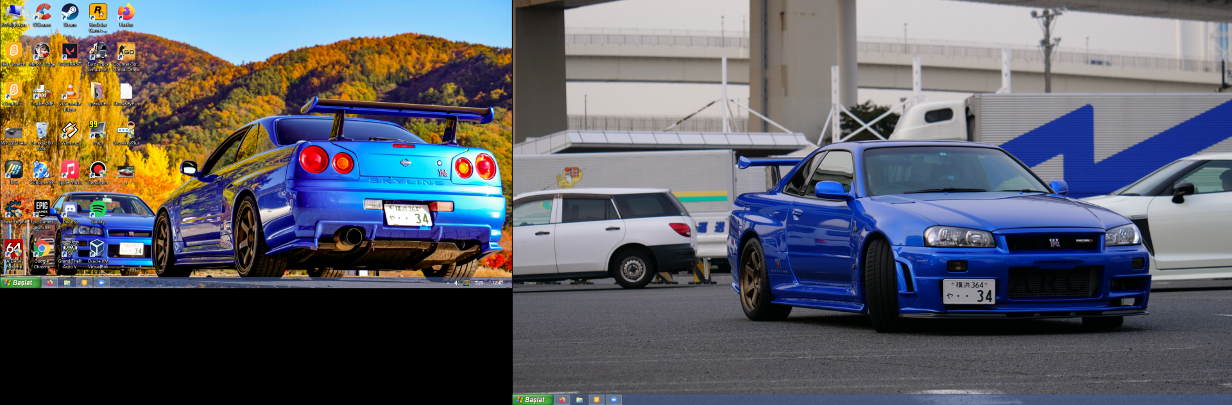The image size is (1232, 405).
Task: Open the recycle bin Gereksiz Bir Kutu
Action: pos(42,136)
